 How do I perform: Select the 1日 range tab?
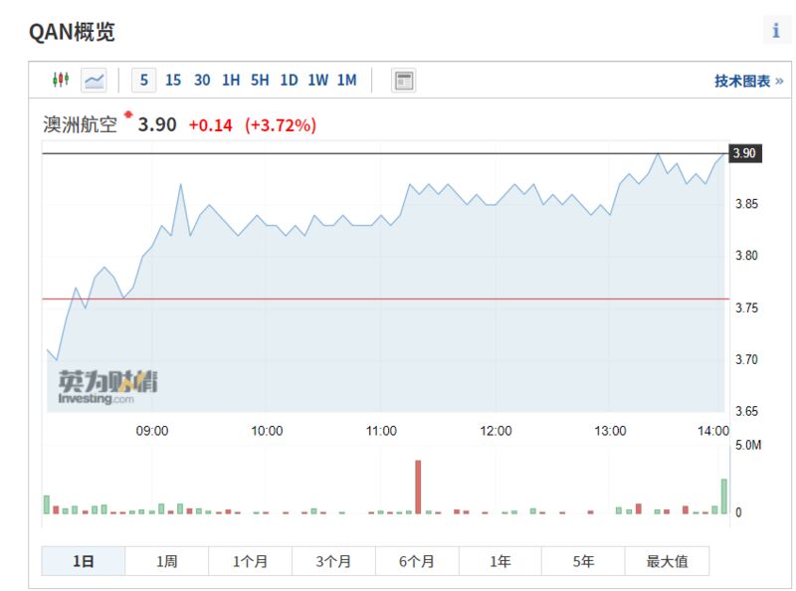84,561
